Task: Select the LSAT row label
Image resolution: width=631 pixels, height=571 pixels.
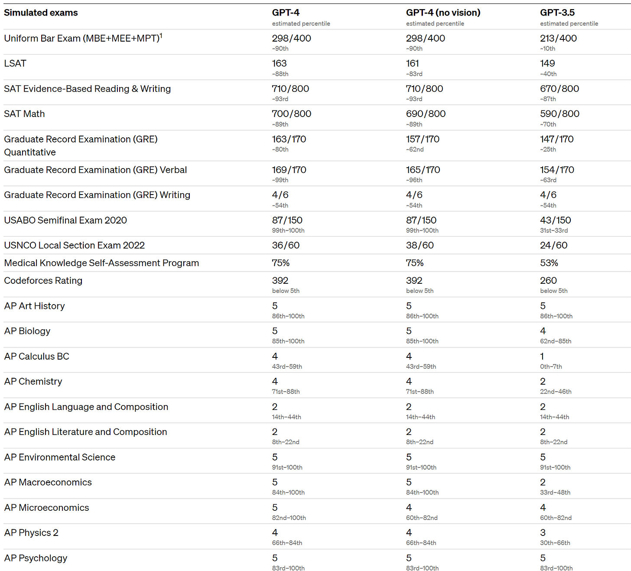Action: [x=15, y=64]
